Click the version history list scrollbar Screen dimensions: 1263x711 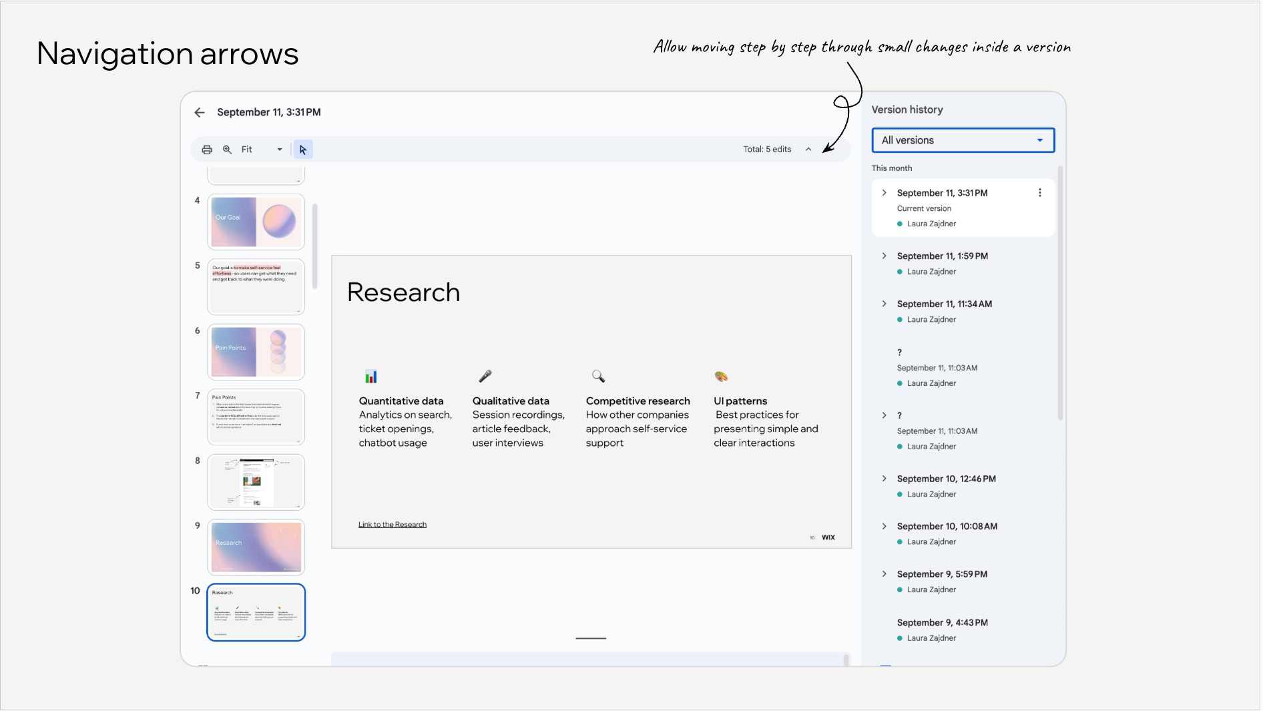(x=1059, y=294)
